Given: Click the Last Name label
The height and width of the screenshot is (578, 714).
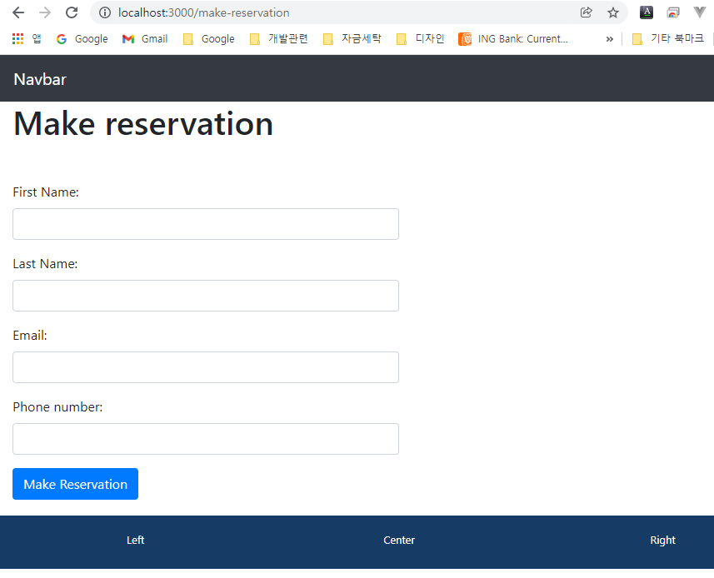Looking at the screenshot, I should coord(45,264).
